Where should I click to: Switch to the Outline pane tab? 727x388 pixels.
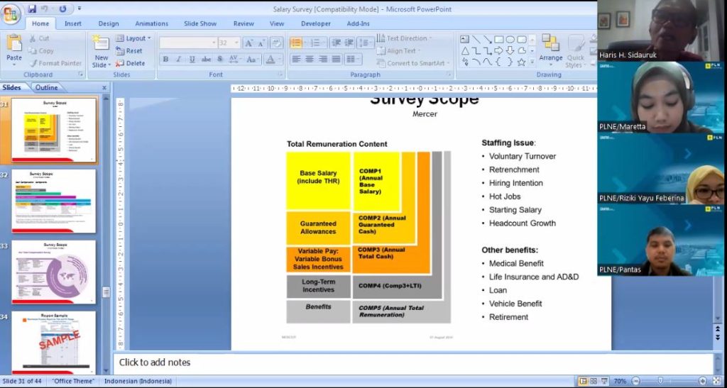46,88
